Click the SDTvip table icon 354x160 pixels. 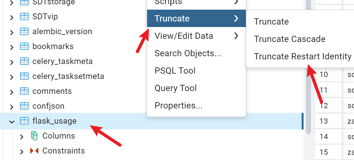tap(24, 17)
